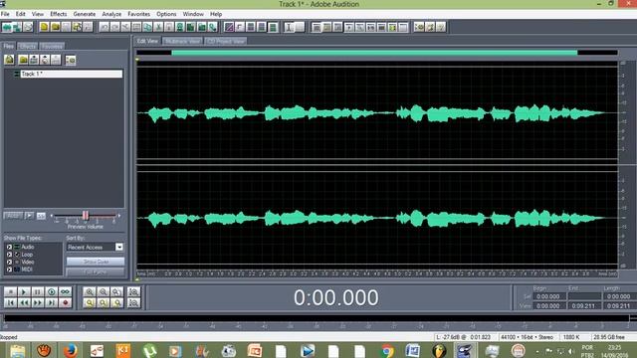This screenshot has height=358, width=637.
Task: Click the red Record button
Action: click(x=65, y=302)
